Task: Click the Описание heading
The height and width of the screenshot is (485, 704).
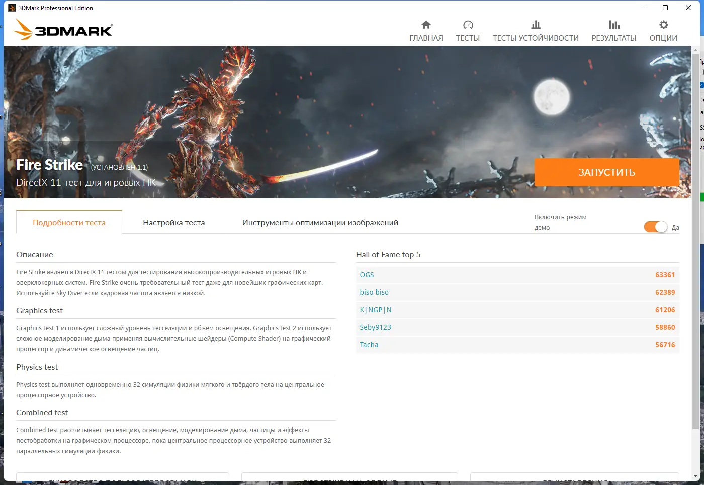Action: [x=35, y=254]
